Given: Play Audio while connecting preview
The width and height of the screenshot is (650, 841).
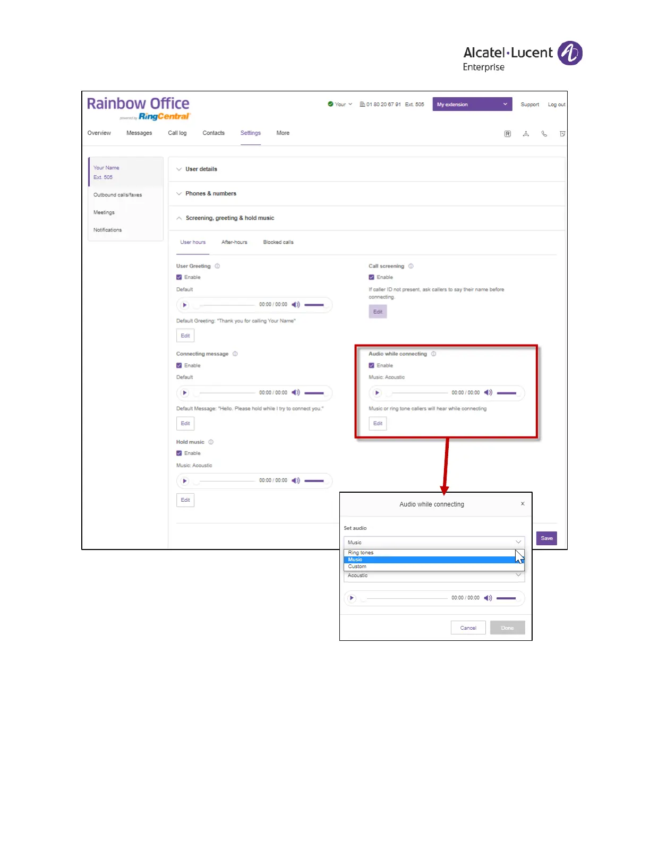Looking at the screenshot, I should [377, 393].
